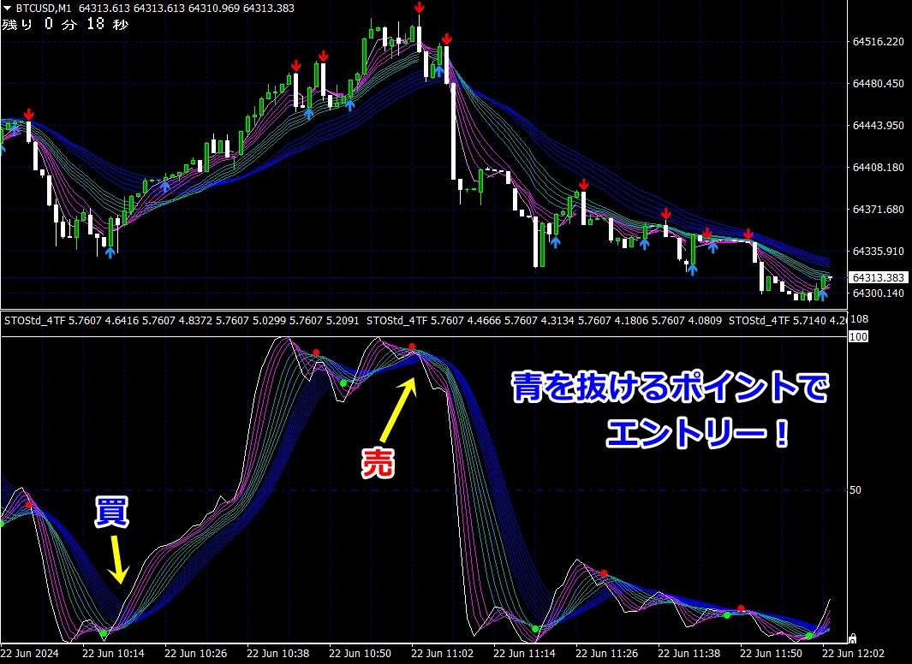
Task: Click the green oscillator dot near 10:14
Action: click(103, 633)
